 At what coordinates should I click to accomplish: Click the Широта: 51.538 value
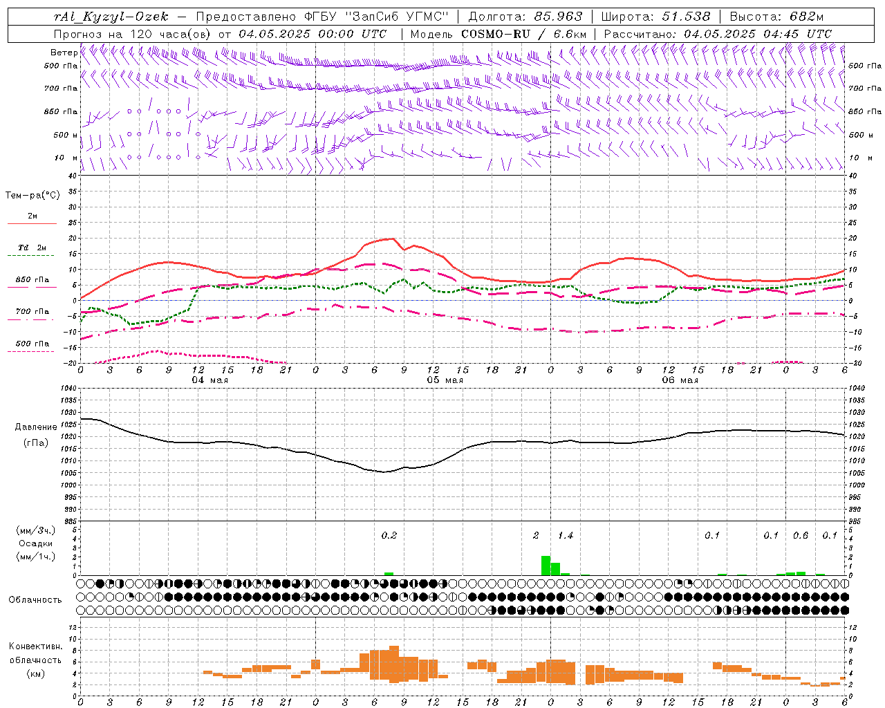click(x=655, y=17)
